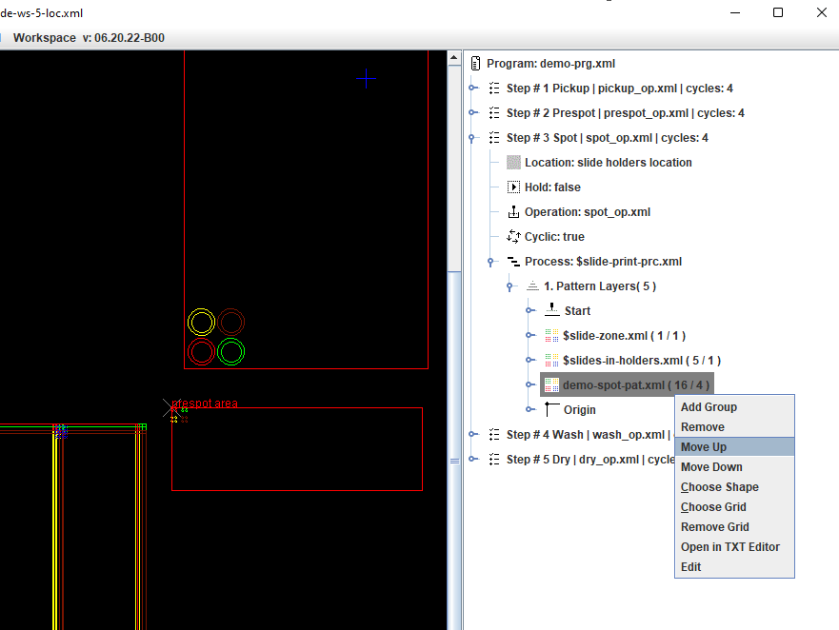Viewport: 839px width, 630px height.
Task: Click the Operation spot_op.xml icon
Action: [x=514, y=212]
